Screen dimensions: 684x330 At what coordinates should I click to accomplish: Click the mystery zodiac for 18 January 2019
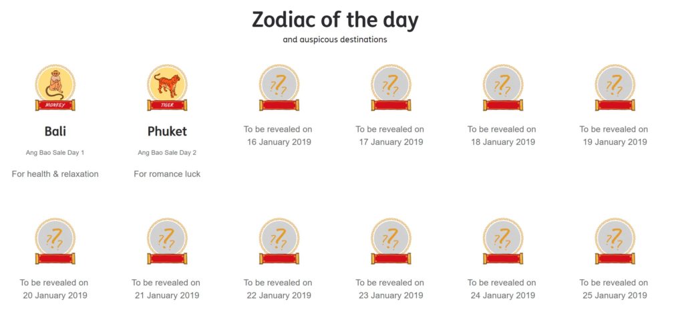click(502, 87)
